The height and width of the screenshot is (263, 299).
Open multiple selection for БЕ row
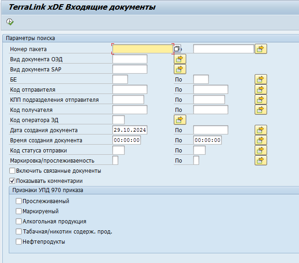coord(261,79)
